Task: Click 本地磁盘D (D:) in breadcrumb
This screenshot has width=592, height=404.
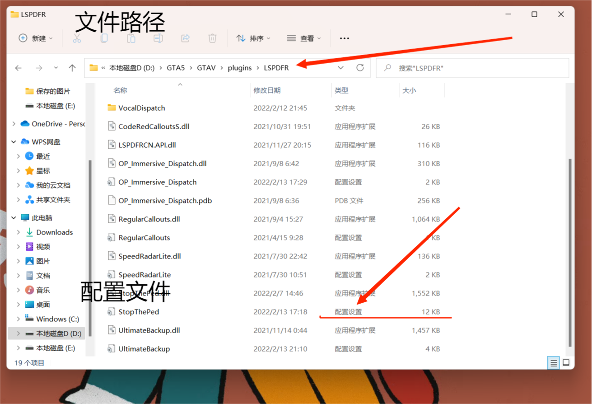Action: (x=132, y=68)
